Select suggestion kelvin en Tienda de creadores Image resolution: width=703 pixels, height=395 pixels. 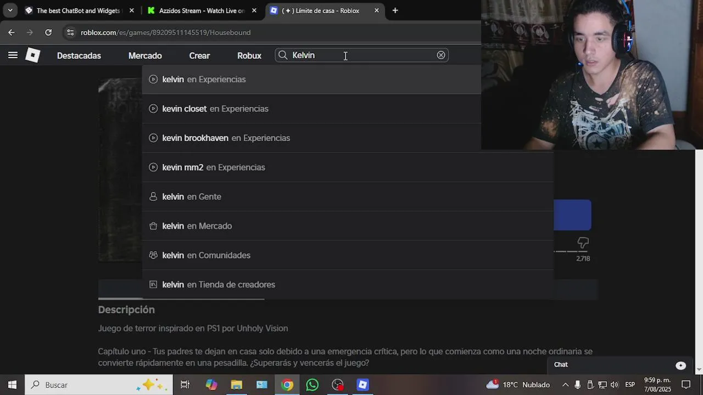(x=348, y=284)
